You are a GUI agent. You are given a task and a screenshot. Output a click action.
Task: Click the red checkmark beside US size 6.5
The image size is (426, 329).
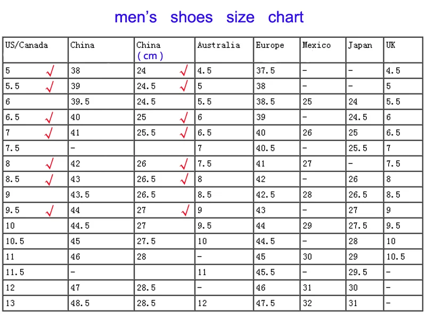pyautogui.click(x=49, y=117)
